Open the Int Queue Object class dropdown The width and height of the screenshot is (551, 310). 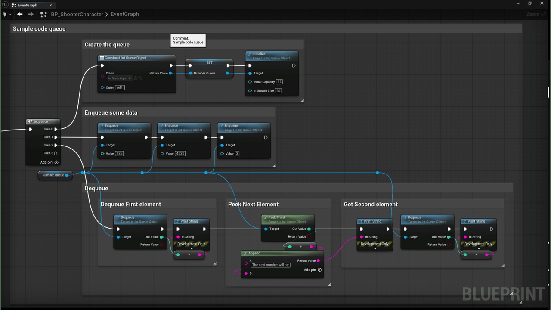pyautogui.click(x=119, y=78)
